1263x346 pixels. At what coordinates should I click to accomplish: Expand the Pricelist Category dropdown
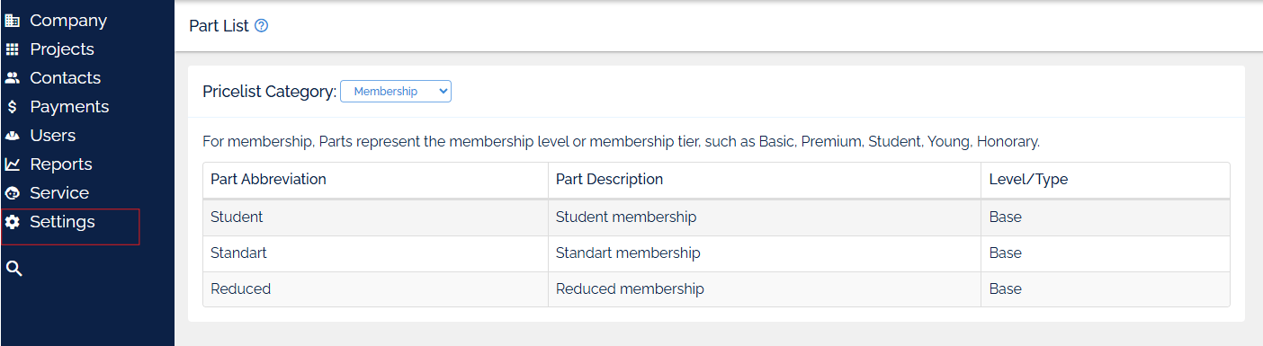coord(396,91)
